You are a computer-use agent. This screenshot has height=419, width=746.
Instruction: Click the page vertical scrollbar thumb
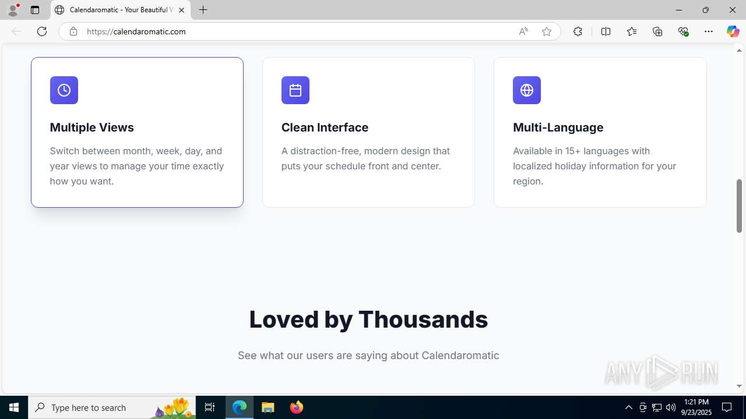(739, 206)
